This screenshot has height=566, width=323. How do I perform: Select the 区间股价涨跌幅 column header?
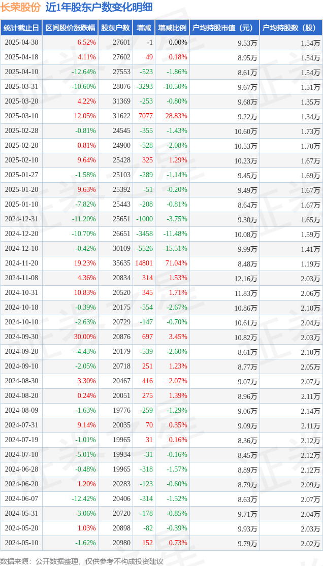click(x=71, y=28)
